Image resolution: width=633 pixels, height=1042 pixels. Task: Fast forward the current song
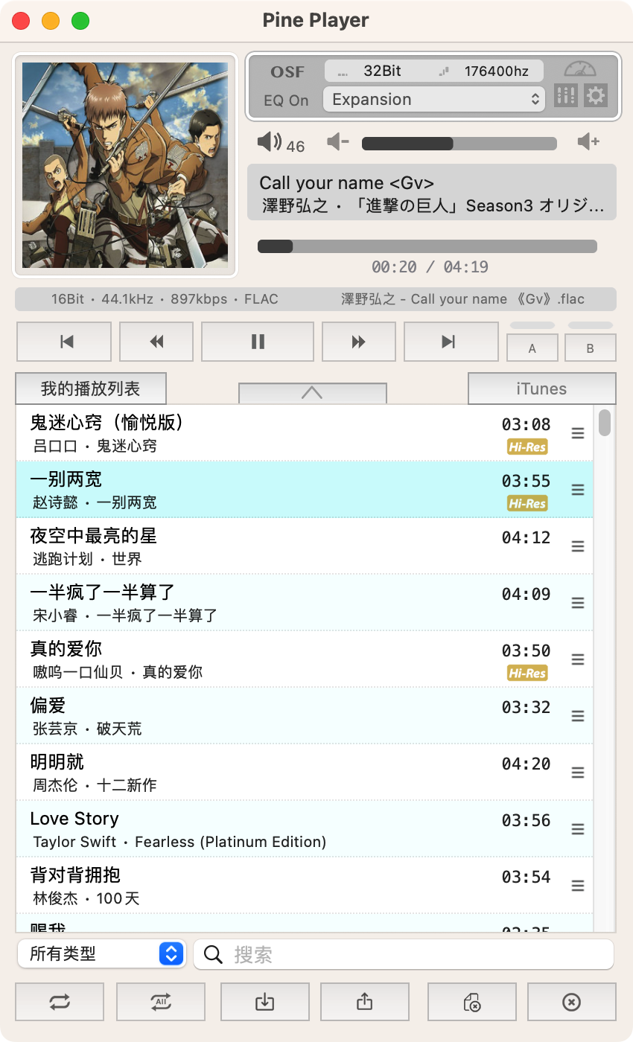coord(359,342)
